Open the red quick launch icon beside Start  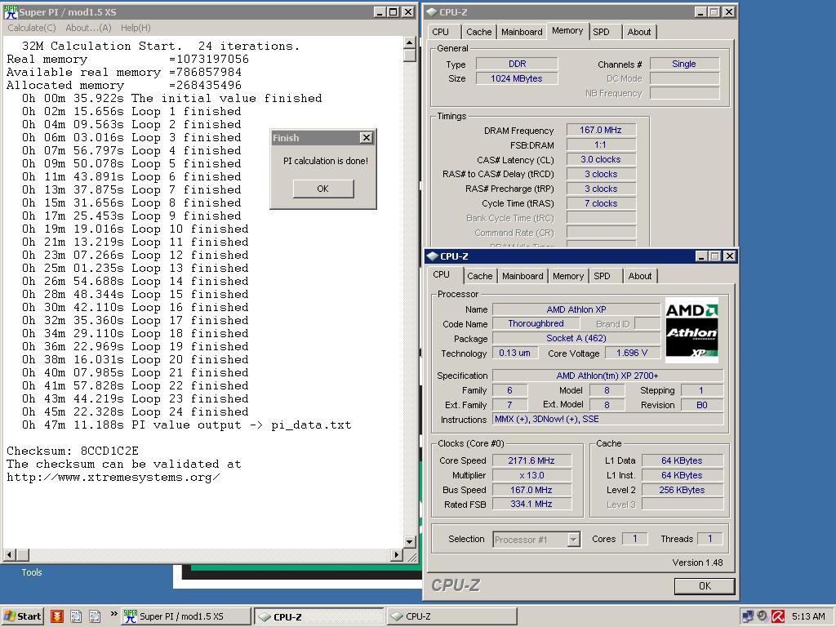click(56, 616)
